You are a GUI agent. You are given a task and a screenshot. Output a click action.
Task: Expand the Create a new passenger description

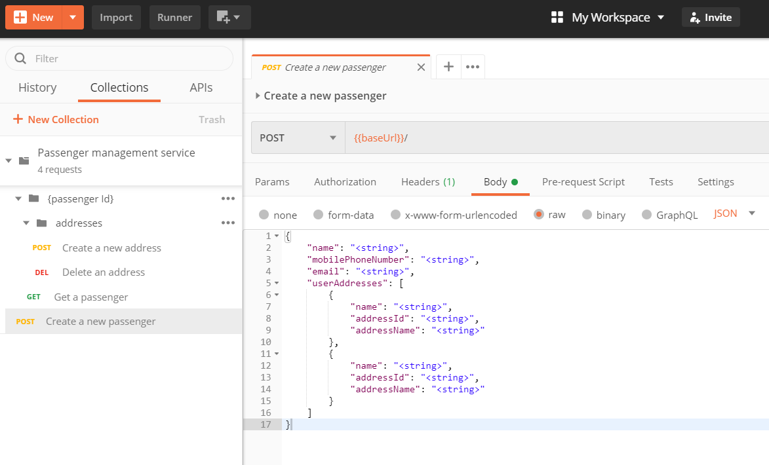(258, 96)
